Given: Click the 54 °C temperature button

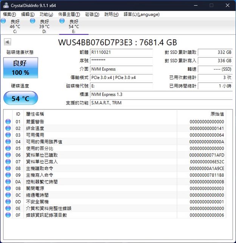Looking at the screenshot, I should [20, 99].
